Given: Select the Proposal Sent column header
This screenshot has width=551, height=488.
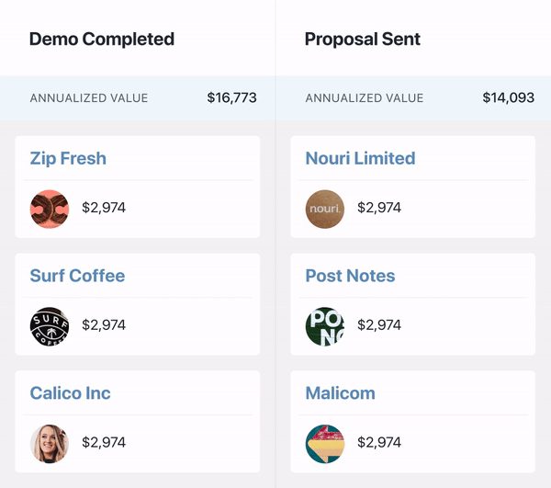Looking at the screenshot, I should (363, 39).
